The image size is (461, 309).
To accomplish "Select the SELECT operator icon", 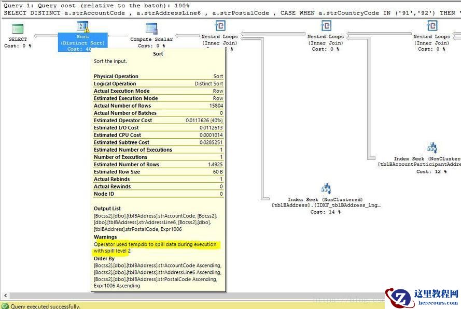I will pos(18,29).
